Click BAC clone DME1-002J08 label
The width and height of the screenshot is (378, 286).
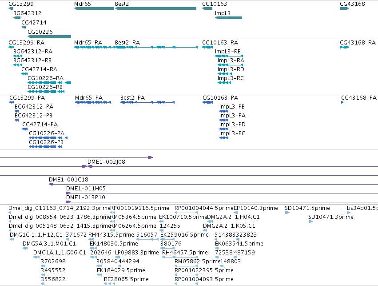click(x=106, y=162)
